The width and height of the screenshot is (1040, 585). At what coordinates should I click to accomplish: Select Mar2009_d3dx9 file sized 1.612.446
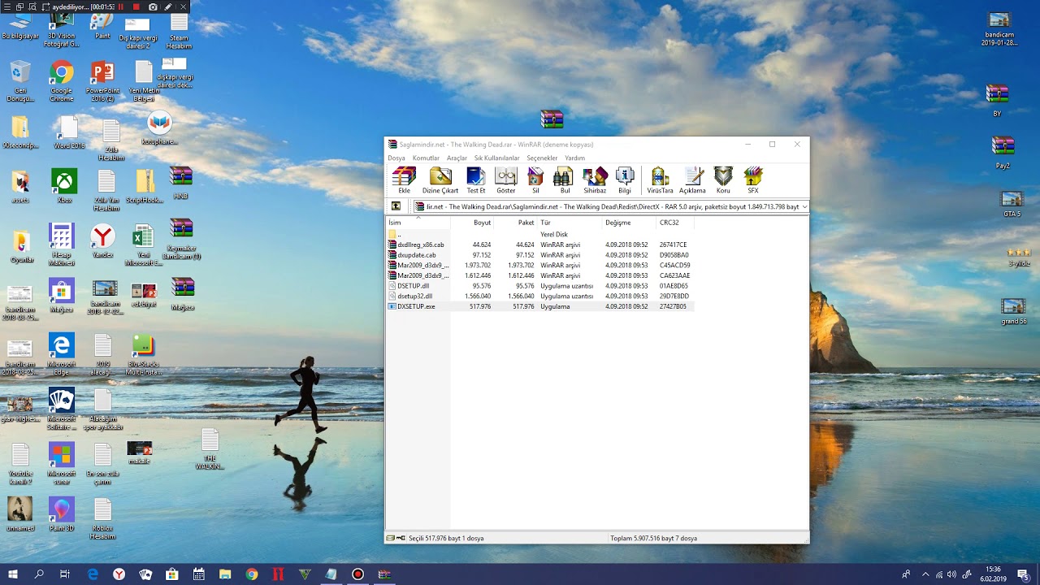[540, 275]
